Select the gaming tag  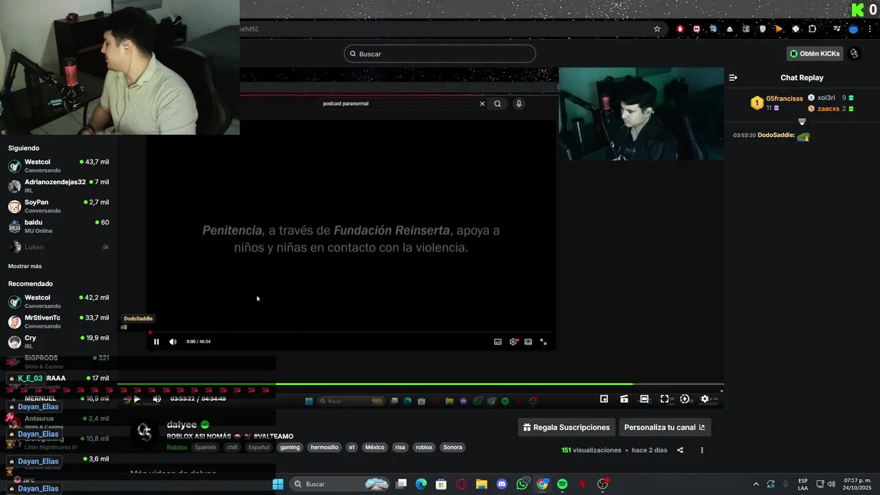tap(290, 448)
